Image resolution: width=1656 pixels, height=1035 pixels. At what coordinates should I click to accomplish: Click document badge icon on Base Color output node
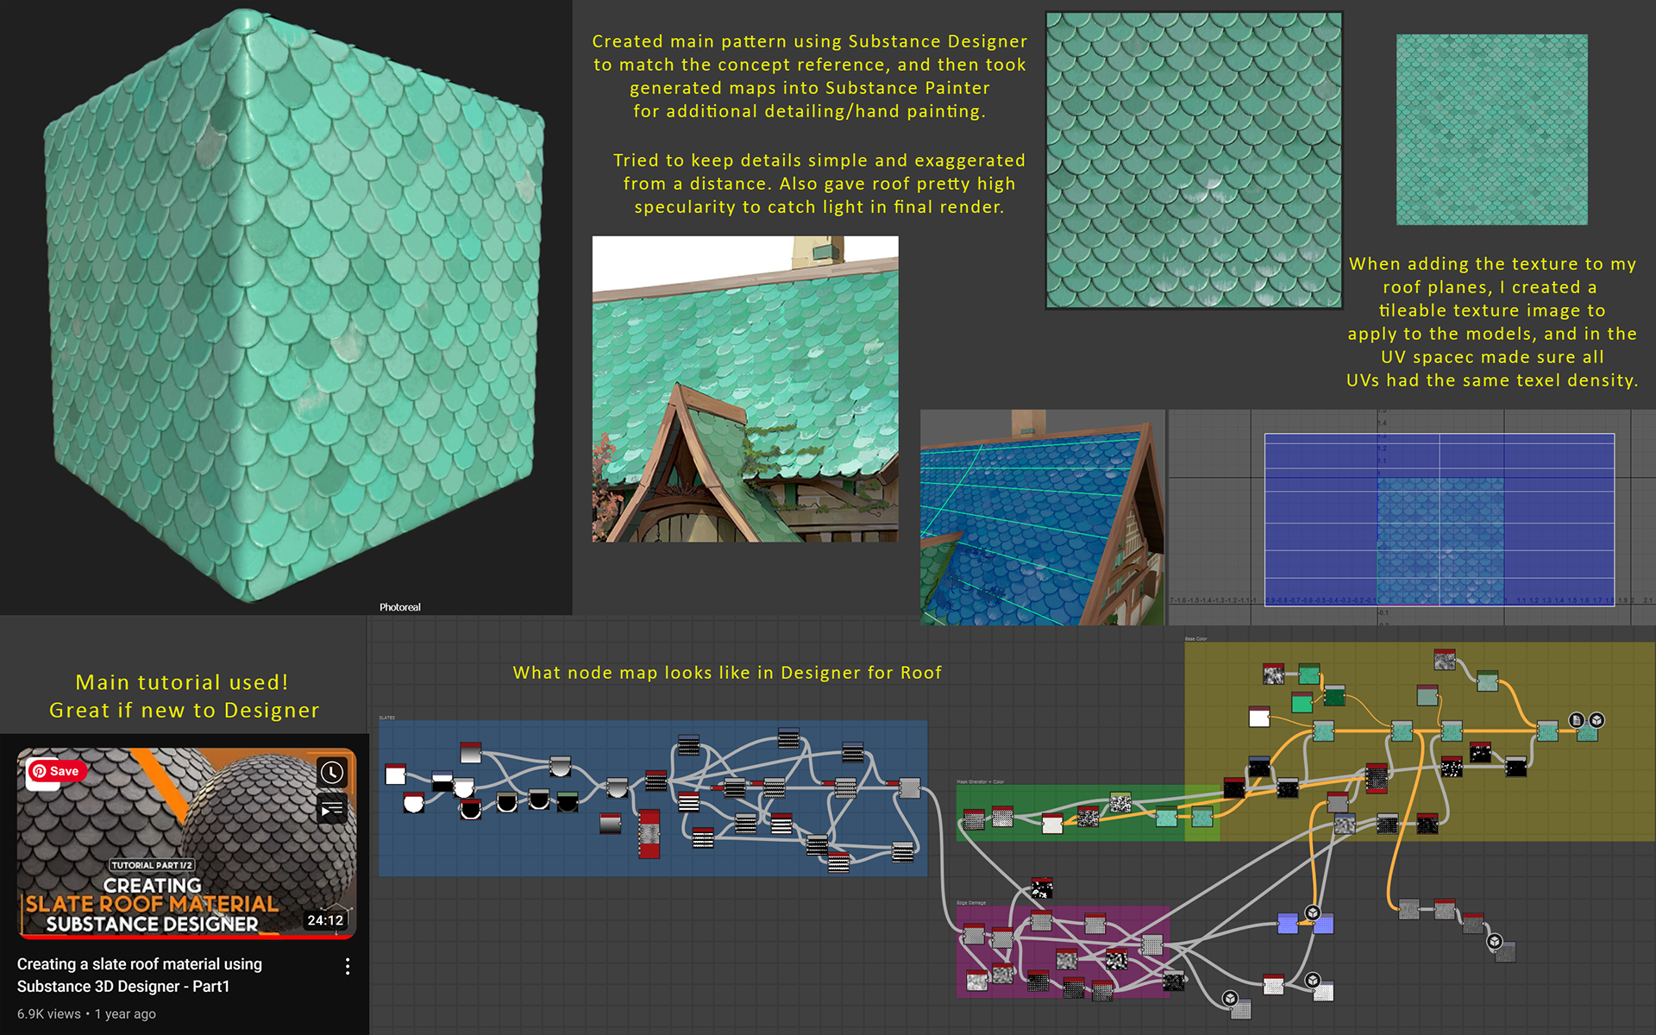(1577, 719)
